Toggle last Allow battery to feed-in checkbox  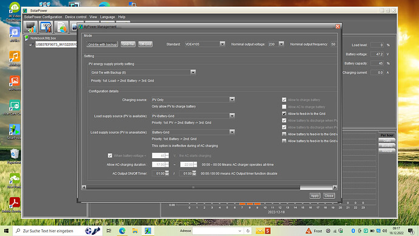point(284,141)
